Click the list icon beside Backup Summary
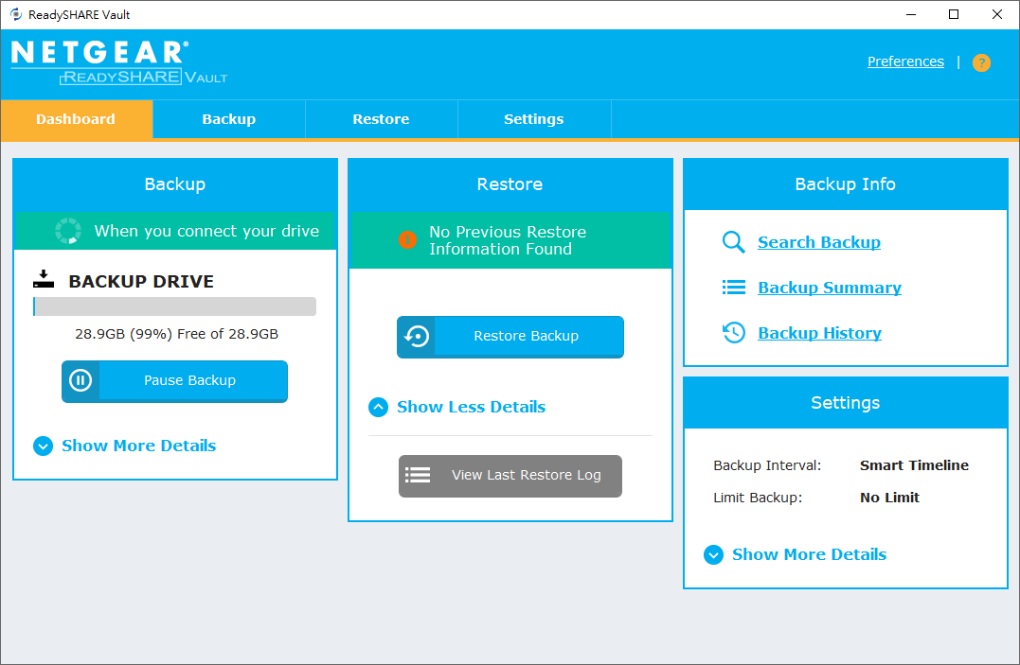The height and width of the screenshot is (665, 1020). coord(734,288)
